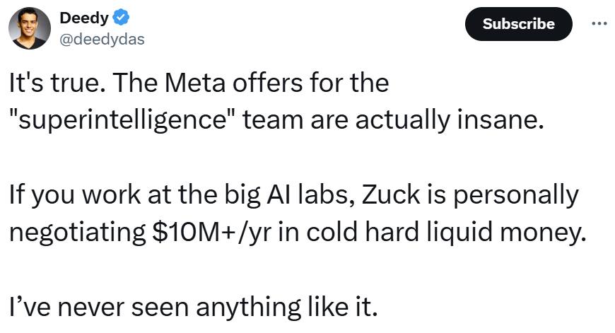Open Deedy's profile picture

(30, 28)
